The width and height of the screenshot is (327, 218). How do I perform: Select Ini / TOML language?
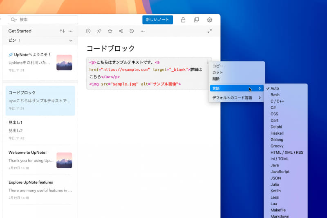coord(285,159)
